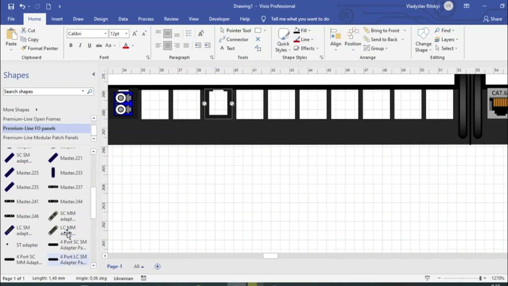The width and height of the screenshot is (508, 286).
Task: Toggle strikethrough formatting
Action: [99, 45]
